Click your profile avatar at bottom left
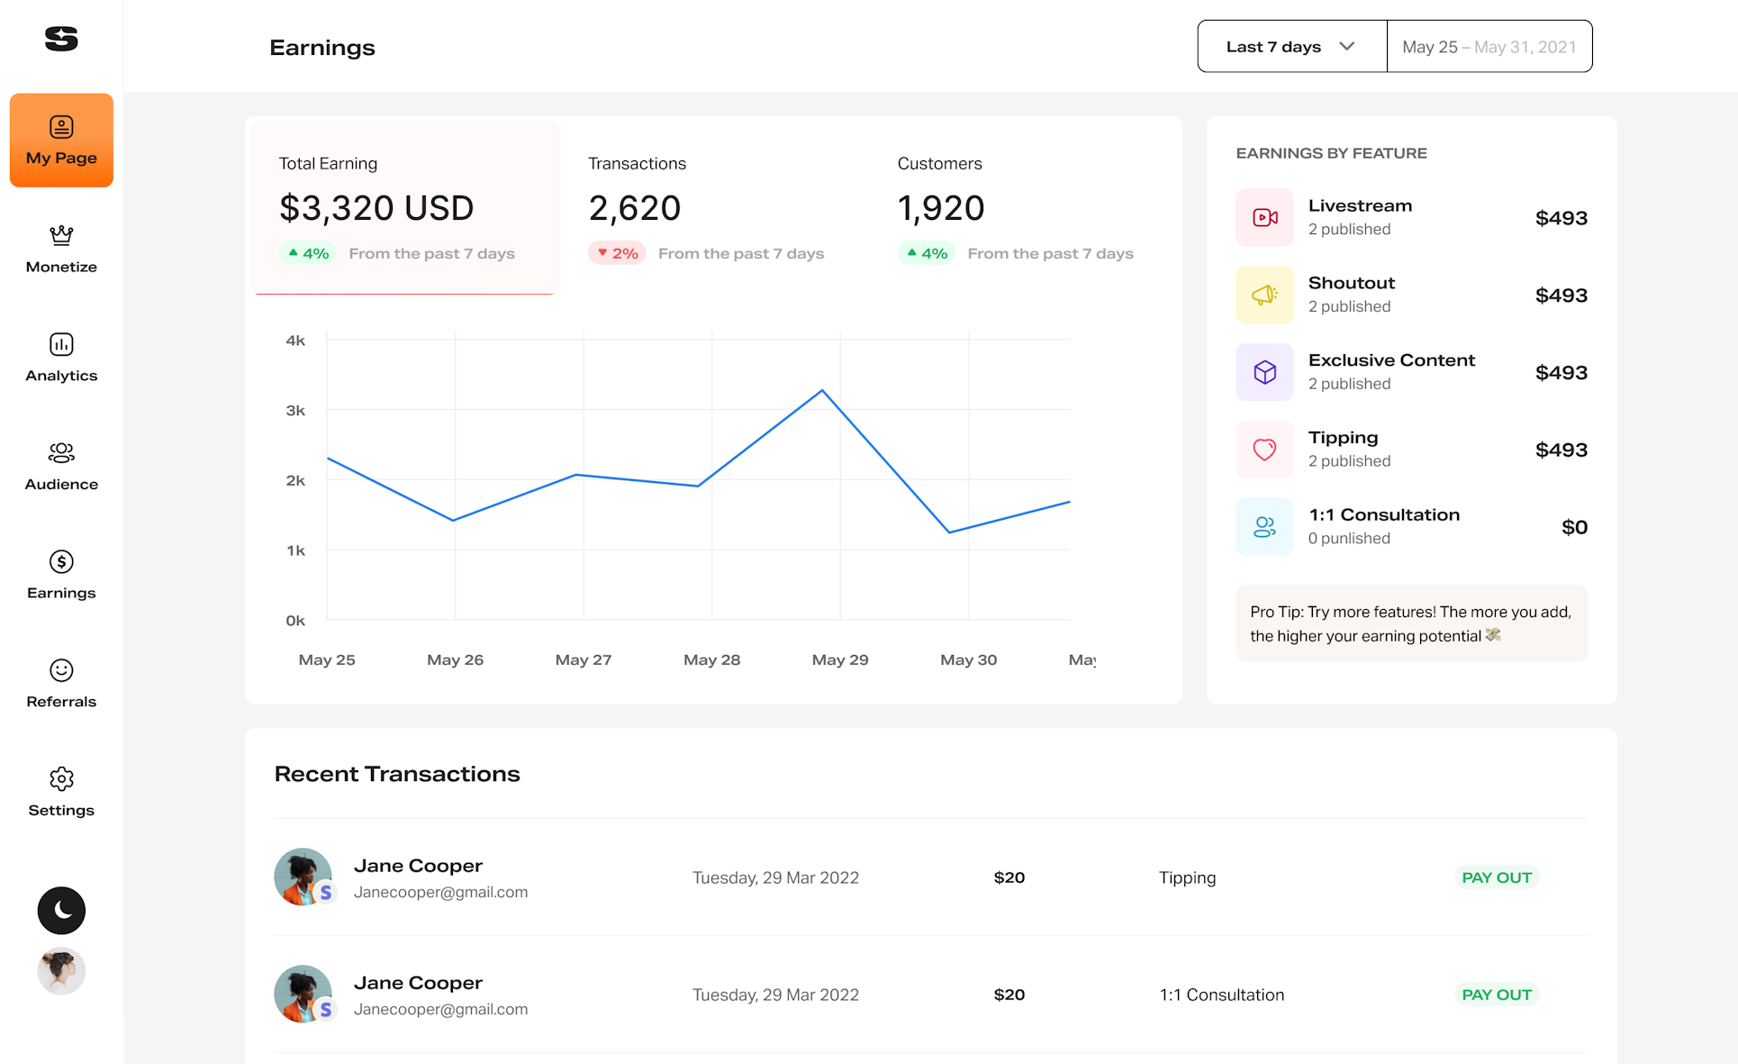This screenshot has width=1738, height=1064. (x=60, y=971)
